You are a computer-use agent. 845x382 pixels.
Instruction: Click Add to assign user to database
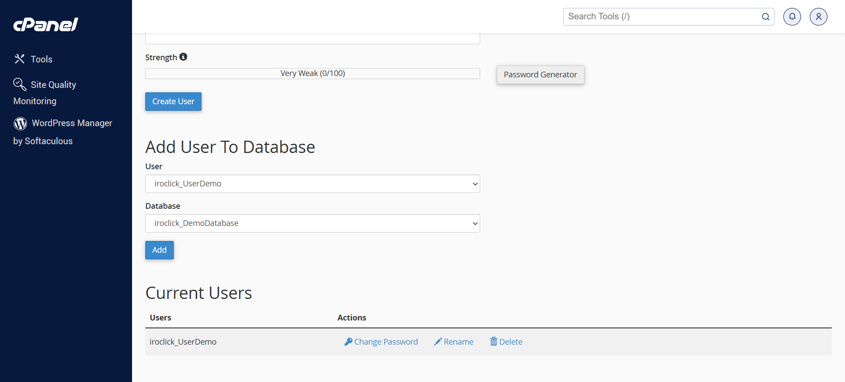(x=159, y=250)
